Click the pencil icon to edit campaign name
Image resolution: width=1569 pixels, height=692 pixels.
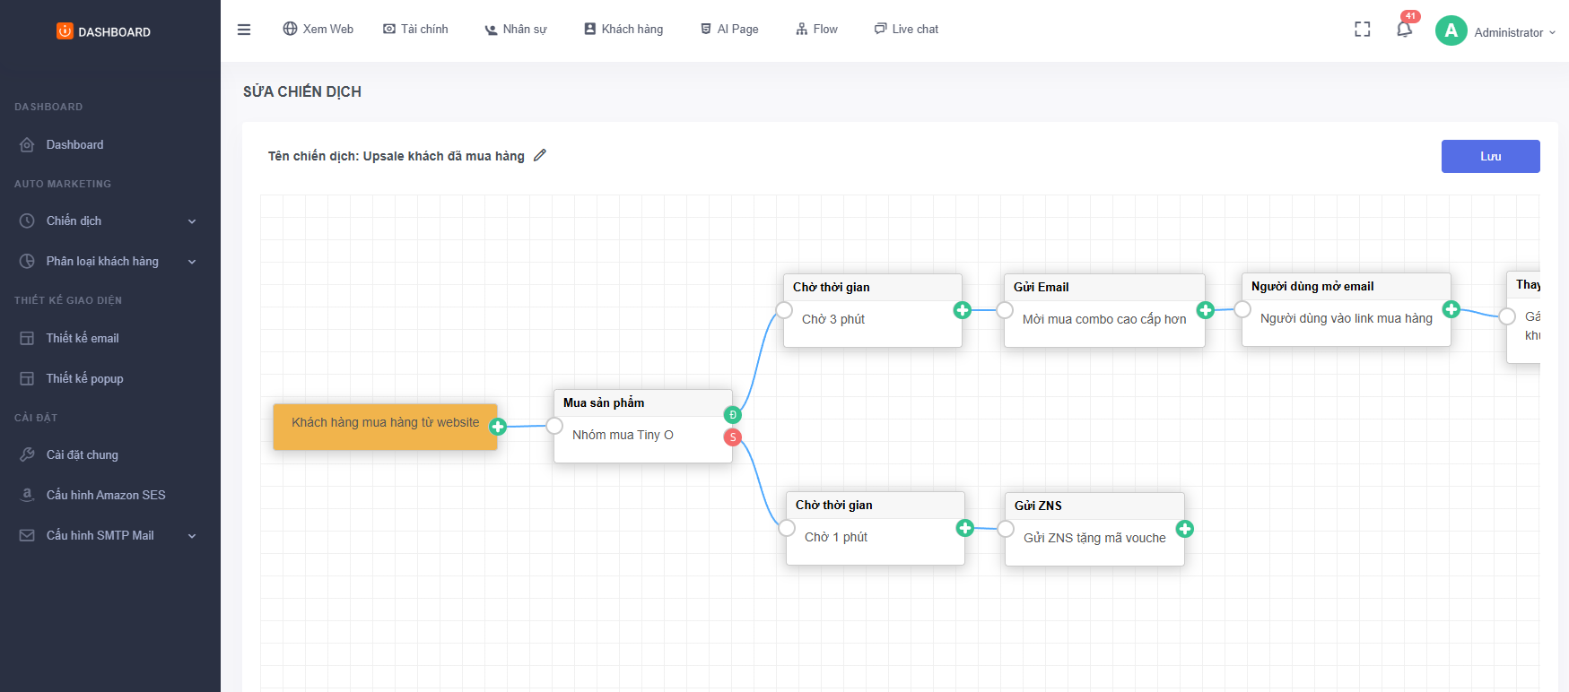tap(540, 155)
